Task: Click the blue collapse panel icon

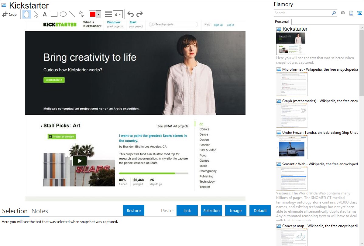Action: pos(359,13)
